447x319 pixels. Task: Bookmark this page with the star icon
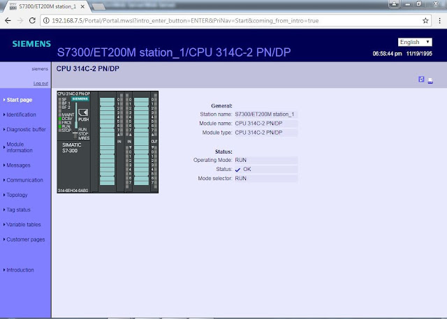pyautogui.click(x=425, y=20)
